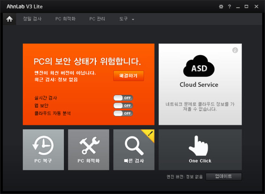Click the 해결하기 button
This screenshot has width=265, height=194.
click(129, 76)
